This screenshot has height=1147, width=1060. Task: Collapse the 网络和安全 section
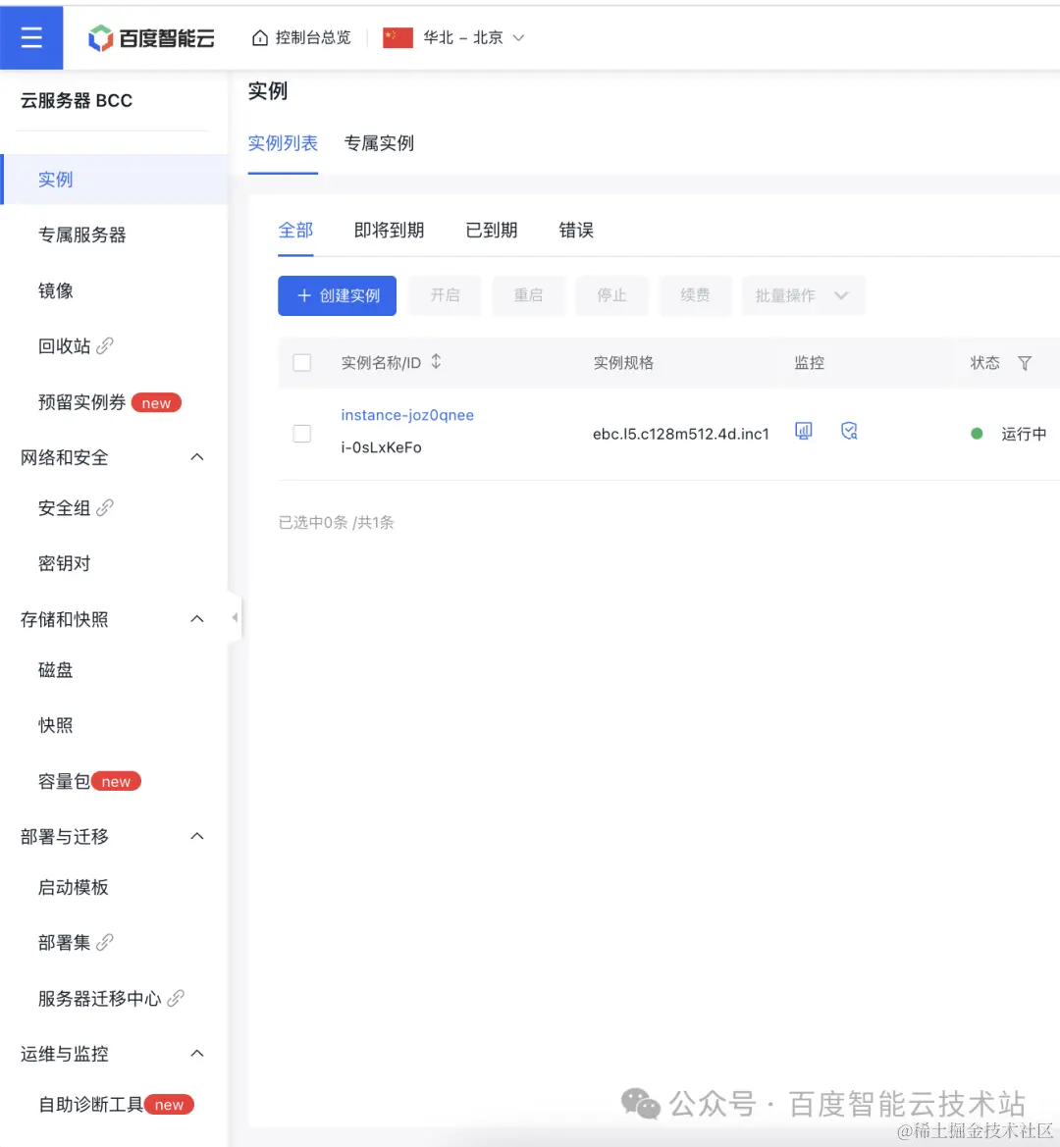[197, 456]
